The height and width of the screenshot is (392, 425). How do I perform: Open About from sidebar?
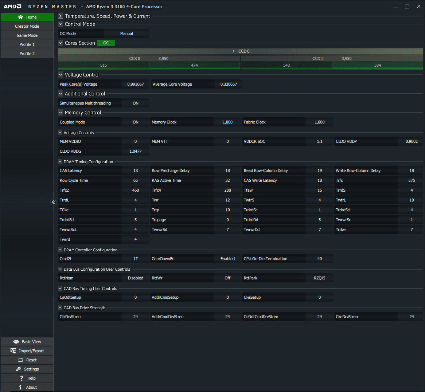pyautogui.click(x=27, y=387)
